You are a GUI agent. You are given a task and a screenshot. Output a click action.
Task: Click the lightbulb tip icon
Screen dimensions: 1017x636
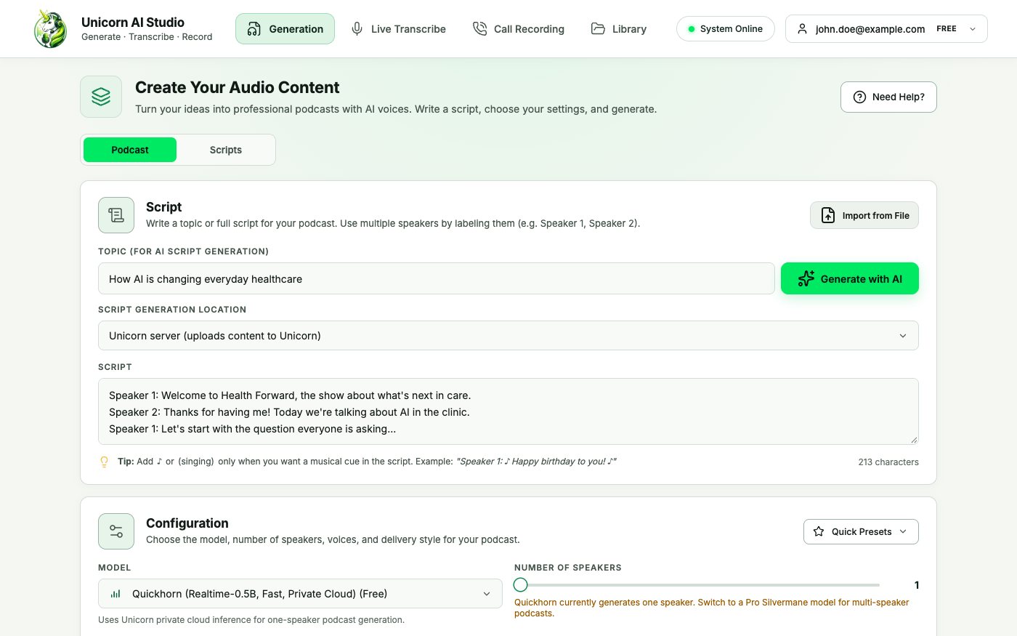coord(105,462)
